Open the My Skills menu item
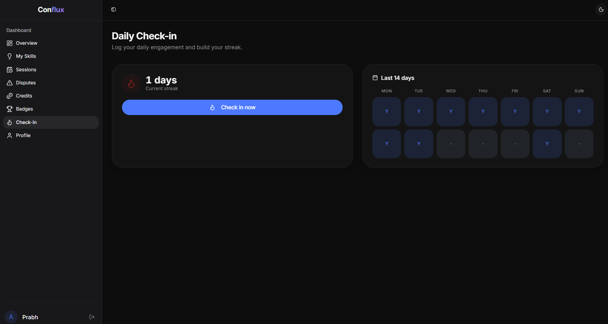The image size is (608, 324). pos(51,56)
